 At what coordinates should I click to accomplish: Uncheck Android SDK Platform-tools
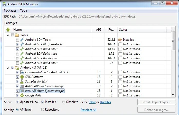[17, 44]
